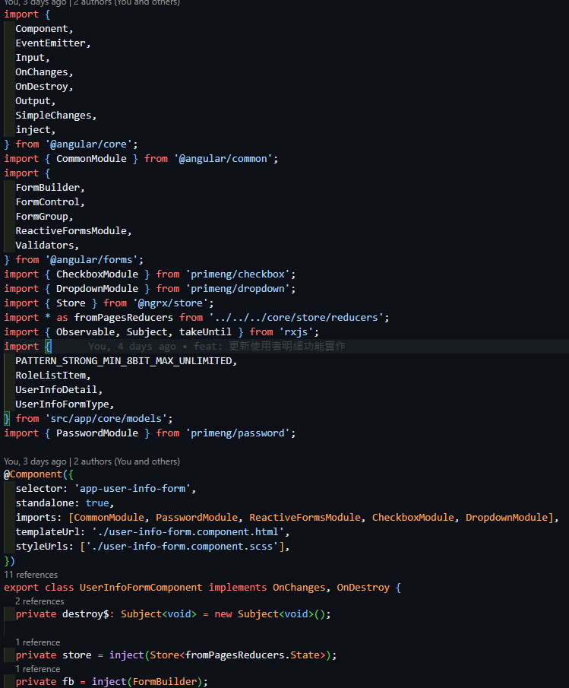
Task: Click the 'app-user-info-form' selector string
Action: 132,488
